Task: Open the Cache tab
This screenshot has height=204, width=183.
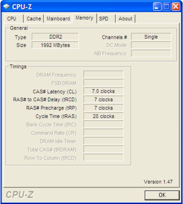Action: pyautogui.click(x=34, y=19)
